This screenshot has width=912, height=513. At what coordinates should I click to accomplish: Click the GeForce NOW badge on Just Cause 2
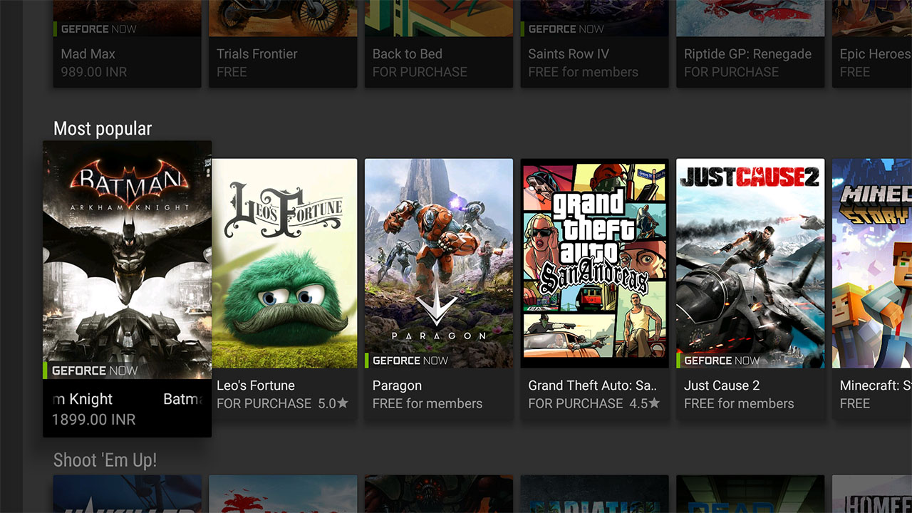(x=718, y=361)
